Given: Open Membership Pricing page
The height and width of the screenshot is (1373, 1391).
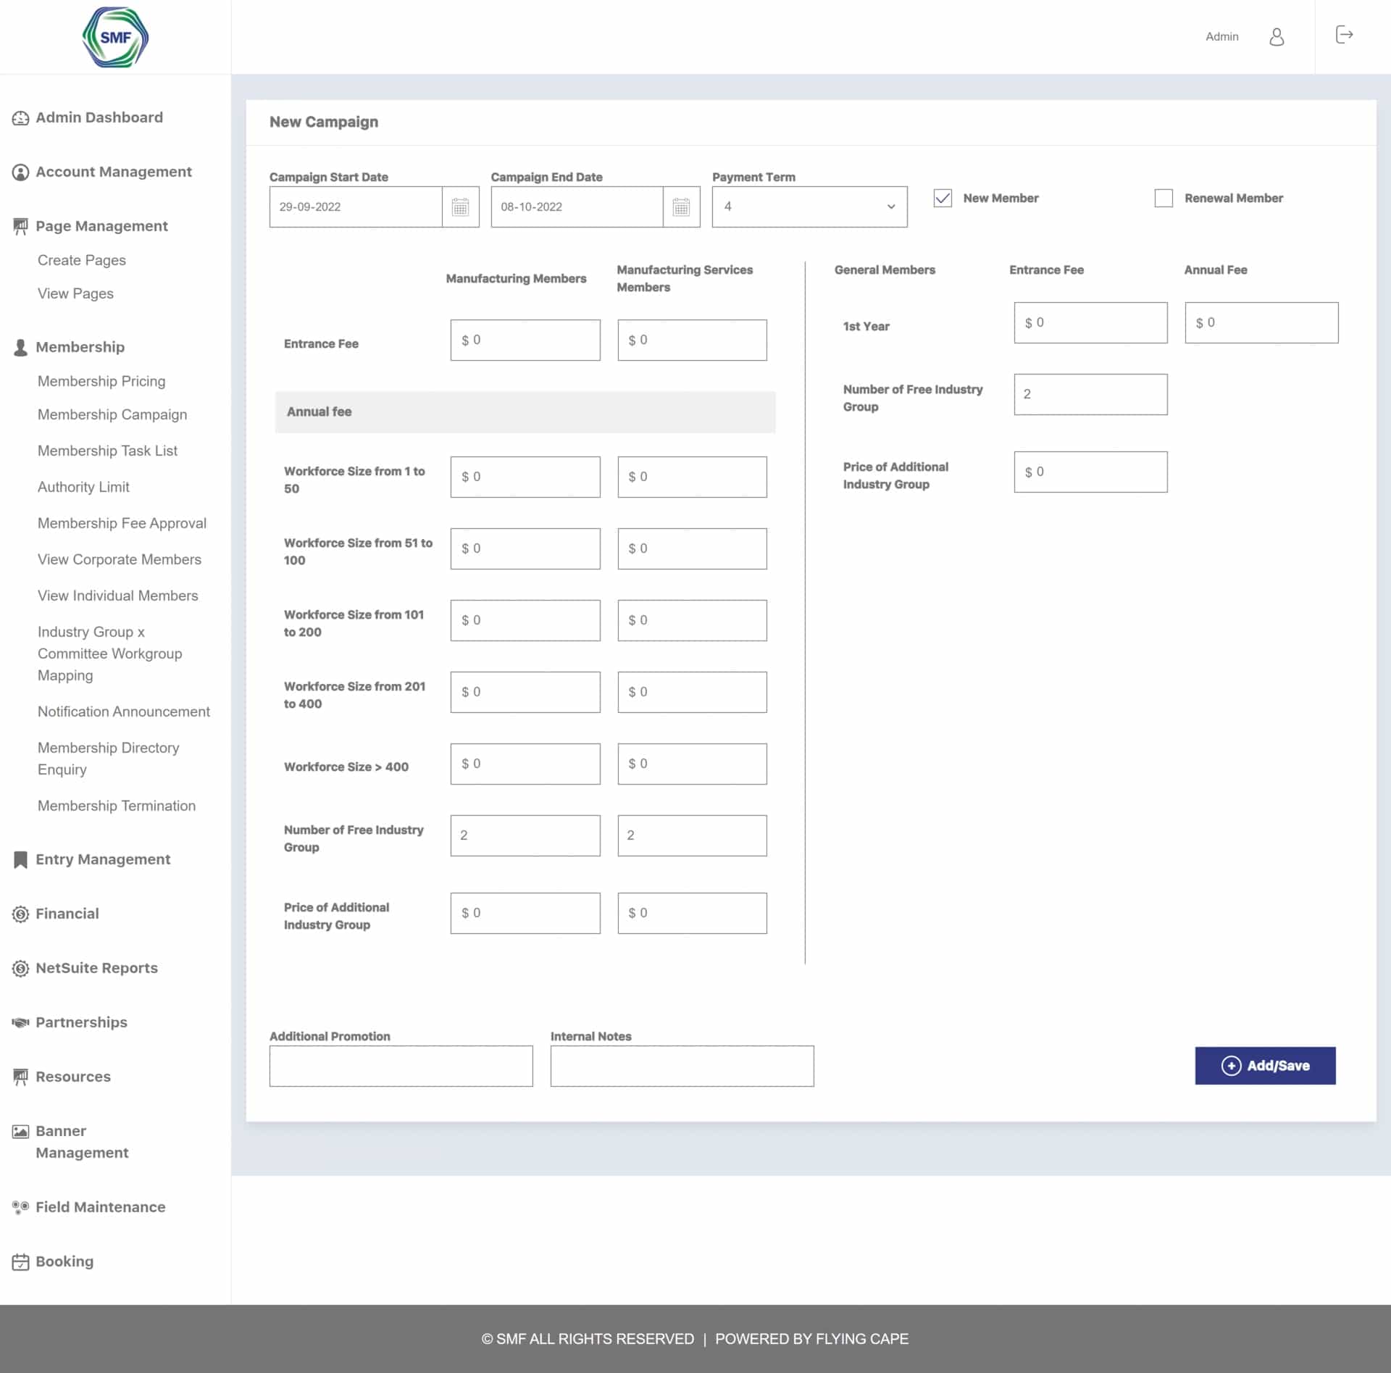Looking at the screenshot, I should pos(101,381).
